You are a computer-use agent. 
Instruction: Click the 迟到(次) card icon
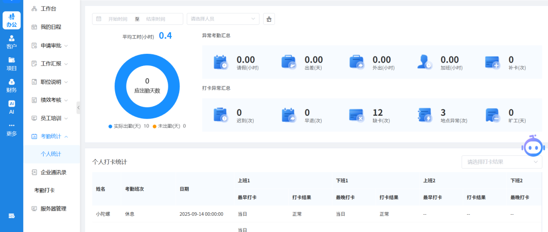tap(220, 115)
